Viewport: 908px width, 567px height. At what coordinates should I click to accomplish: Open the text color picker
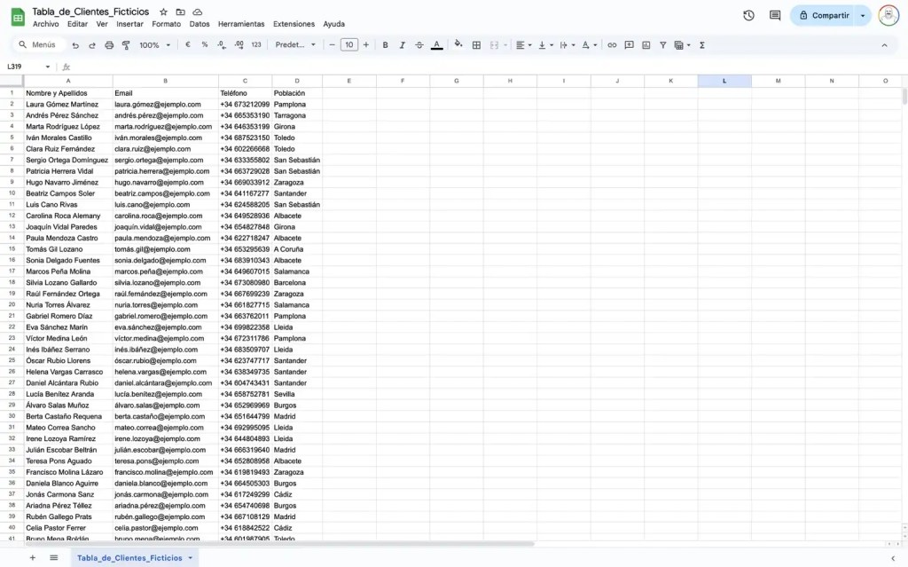(x=436, y=43)
